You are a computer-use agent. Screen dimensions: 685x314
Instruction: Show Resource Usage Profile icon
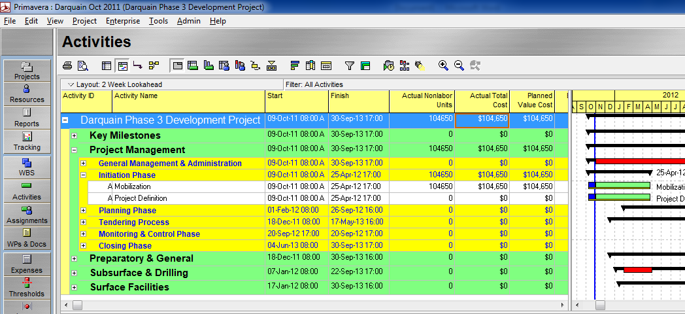[240, 65]
